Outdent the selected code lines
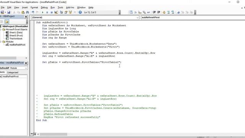 click(x=158, y=12)
